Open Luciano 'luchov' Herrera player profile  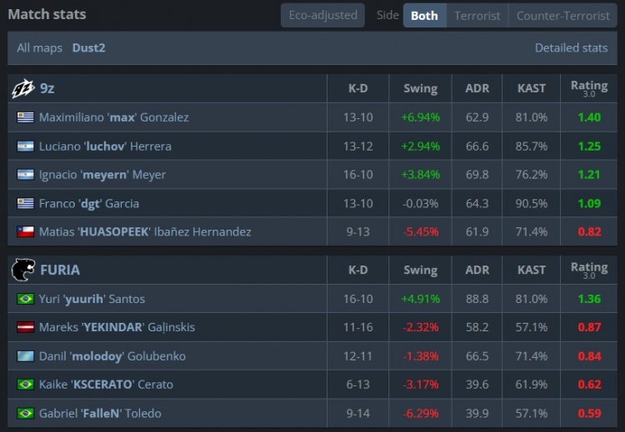105,146
